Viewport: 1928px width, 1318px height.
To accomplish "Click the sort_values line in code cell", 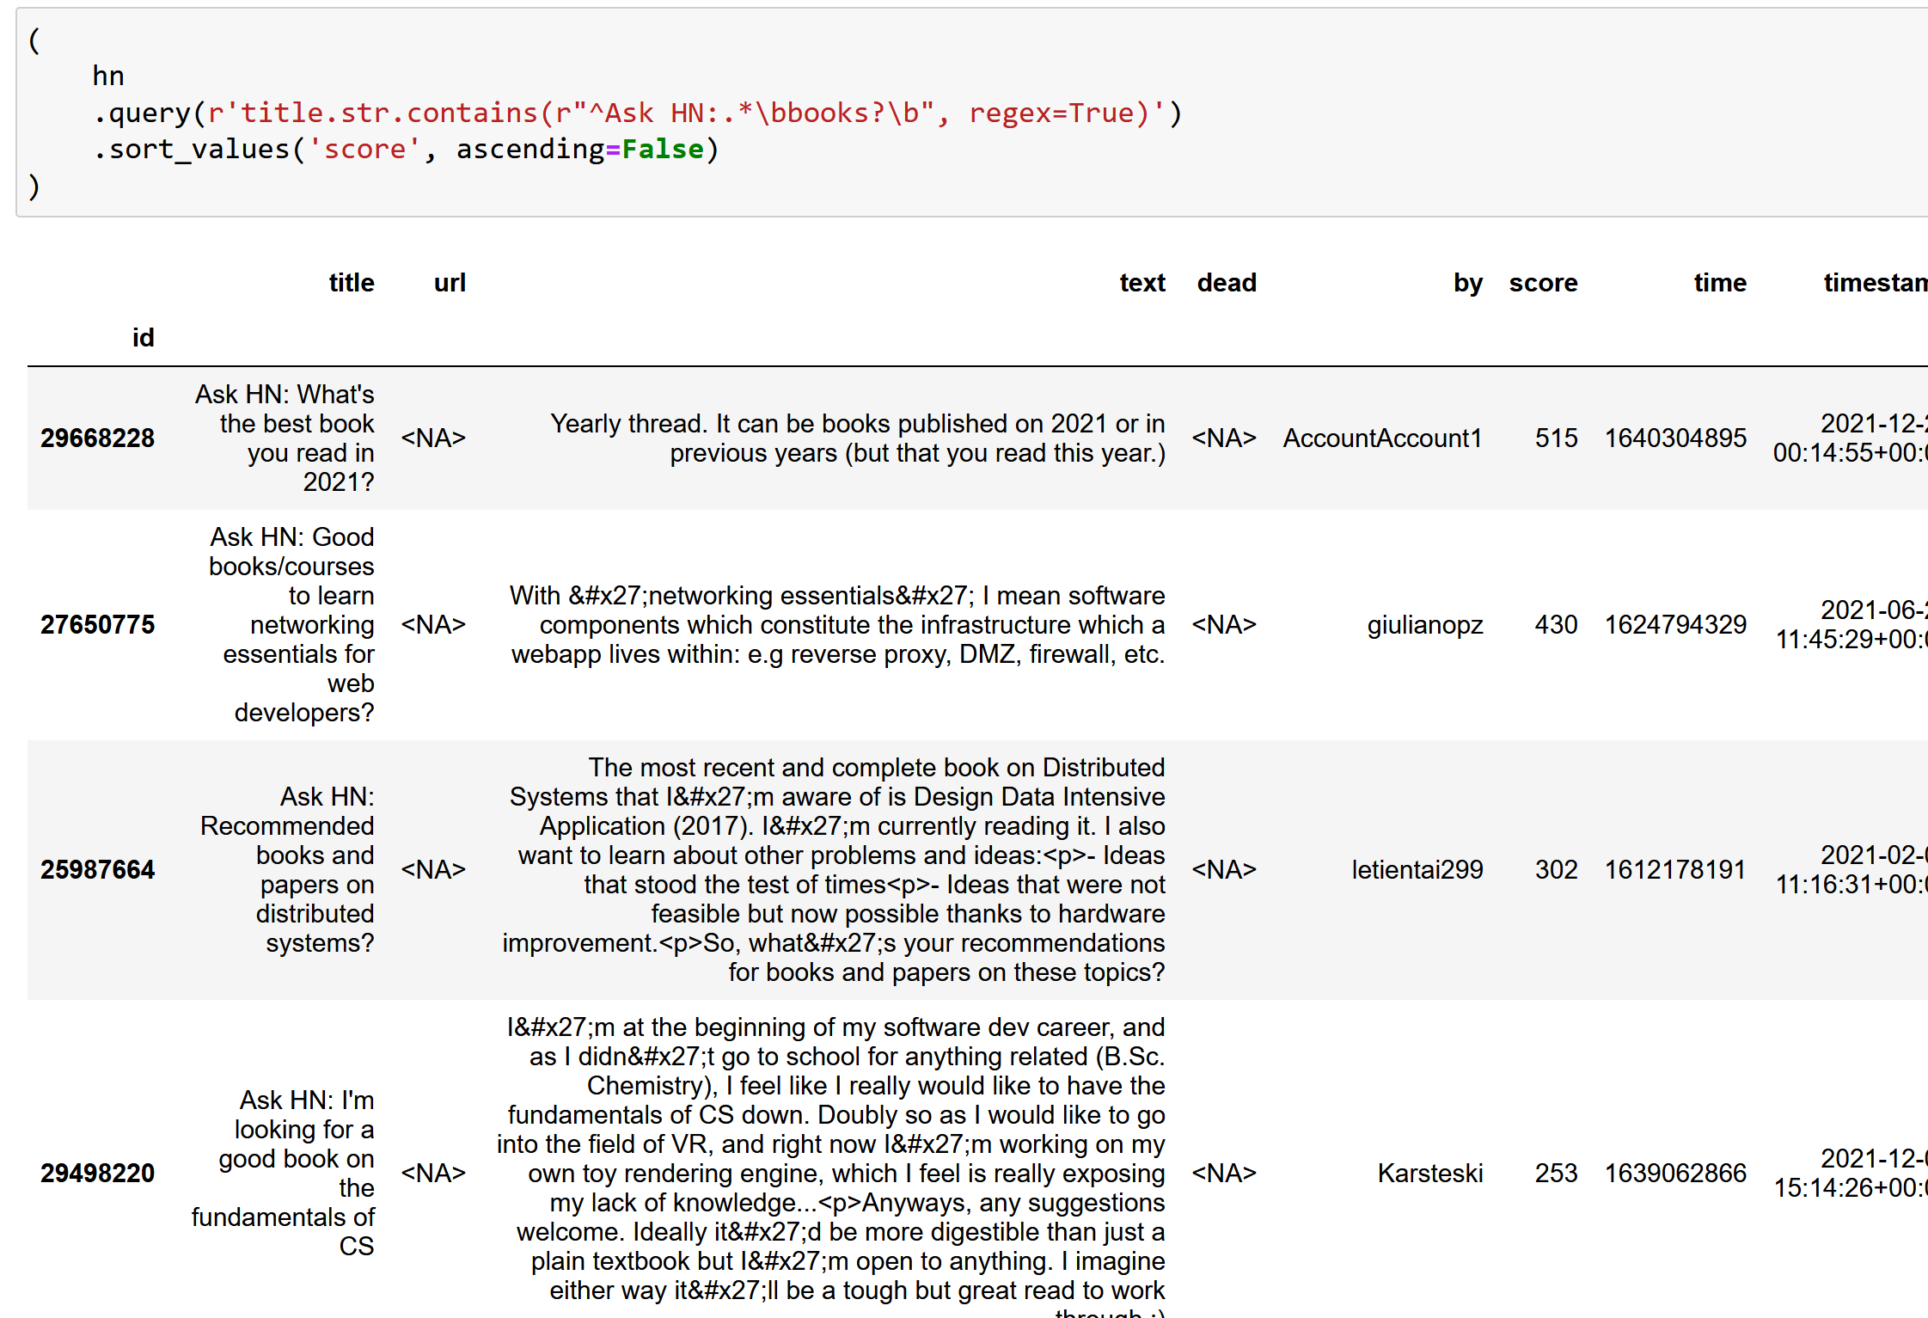I will pos(405,150).
